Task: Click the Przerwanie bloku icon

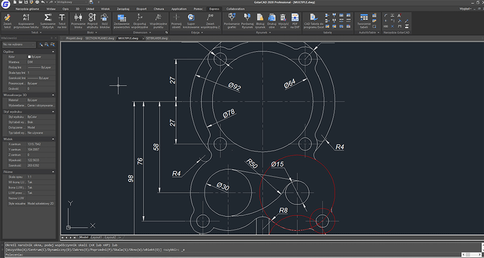Action: [x=78, y=18]
